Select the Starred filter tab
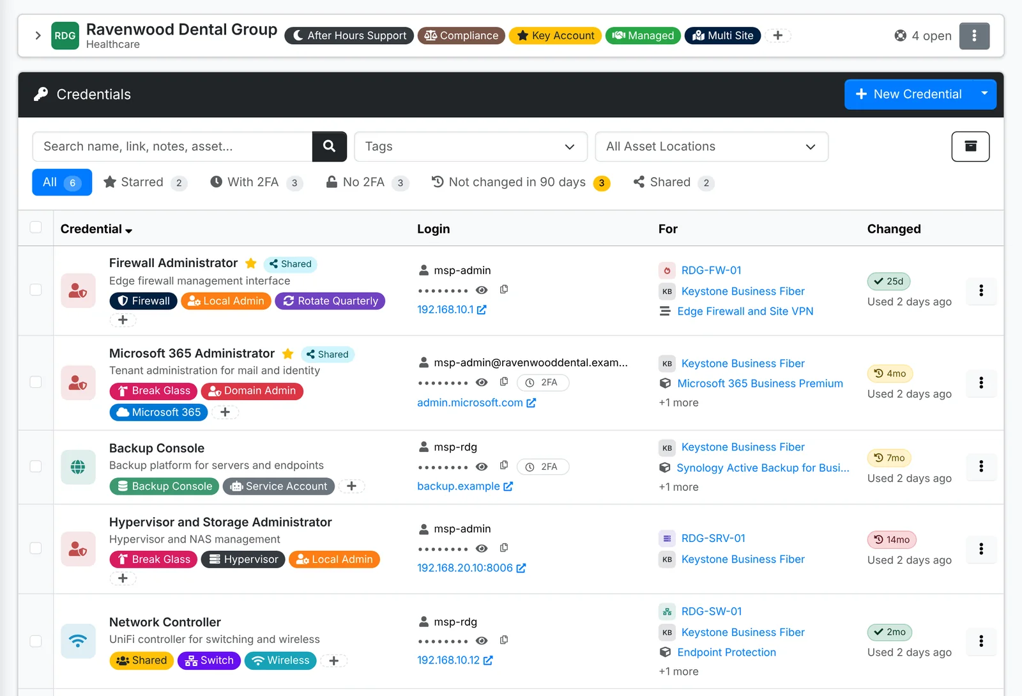 click(145, 182)
